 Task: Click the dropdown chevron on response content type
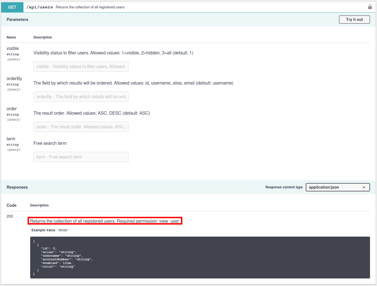(364, 187)
